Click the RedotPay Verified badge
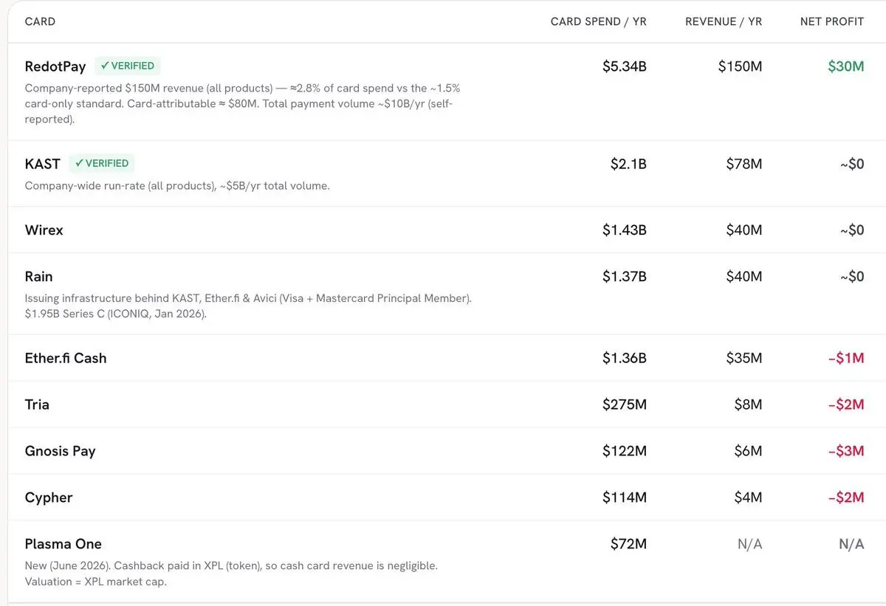This screenshot has width=886, height=606. tap(128, 66)
